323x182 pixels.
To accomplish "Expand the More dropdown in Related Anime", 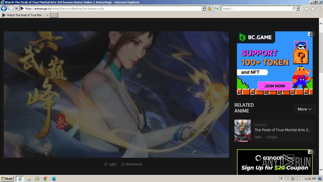I will point(305,109).
